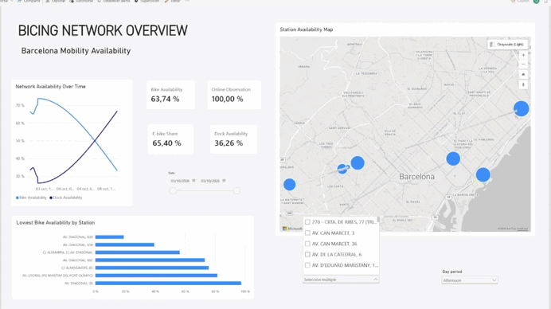Image resolution: width=551 pixels, height=309 pixels.
Task: Click the Online Observation 100,00 % card
Action: click(234, 95)
